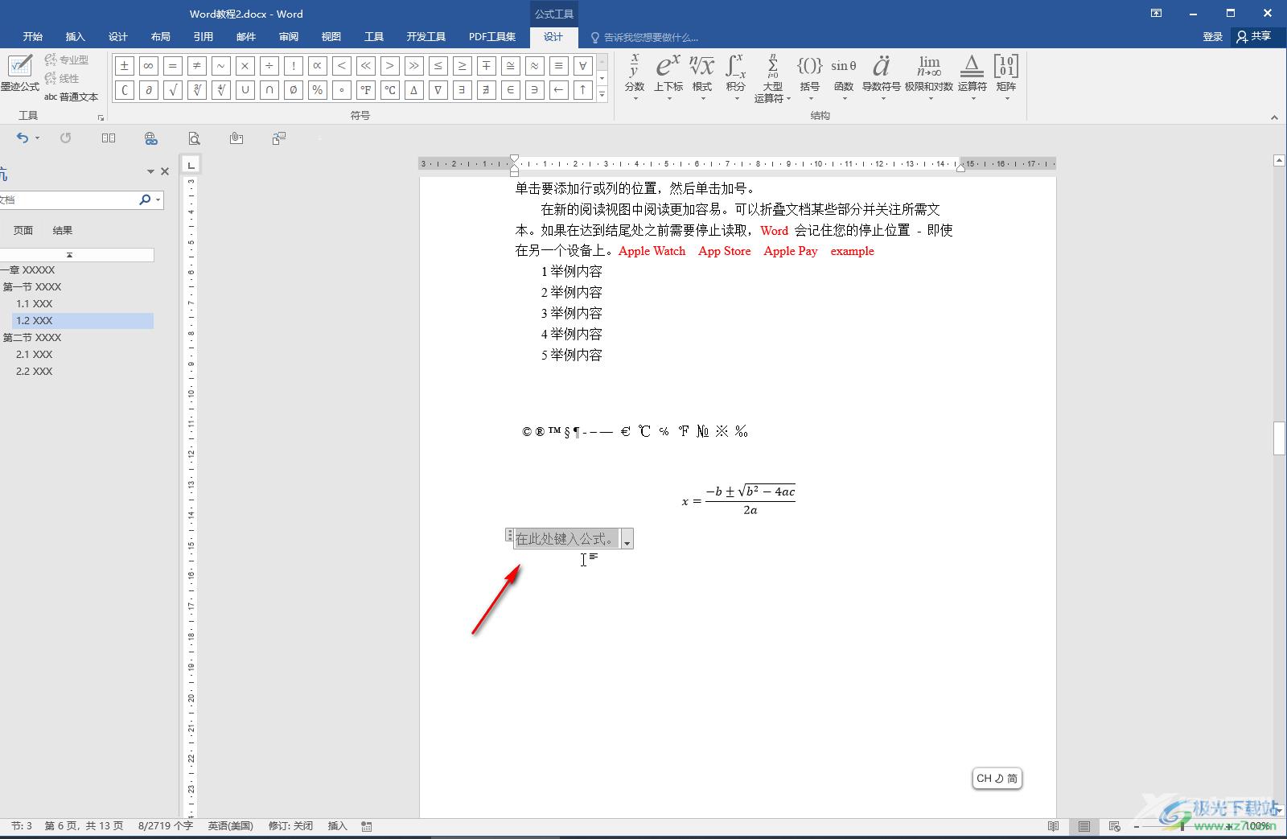Screen dimensions: 1287x839
Task: Insert the multiplication × symbol
Action: (245, 66)
